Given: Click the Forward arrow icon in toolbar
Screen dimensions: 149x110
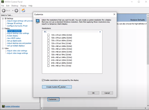Looking at the screenshot, I should 16,10.
